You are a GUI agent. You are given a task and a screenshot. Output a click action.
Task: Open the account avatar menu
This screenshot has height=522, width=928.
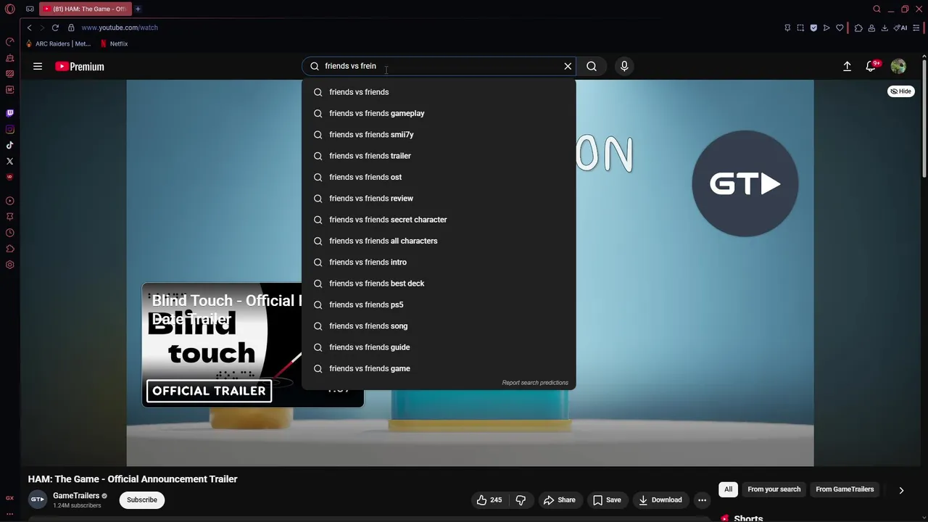[x=898, y=66]
